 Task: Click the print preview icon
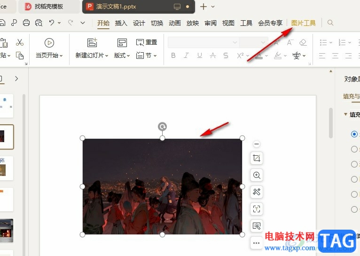[x=39, y=23]
